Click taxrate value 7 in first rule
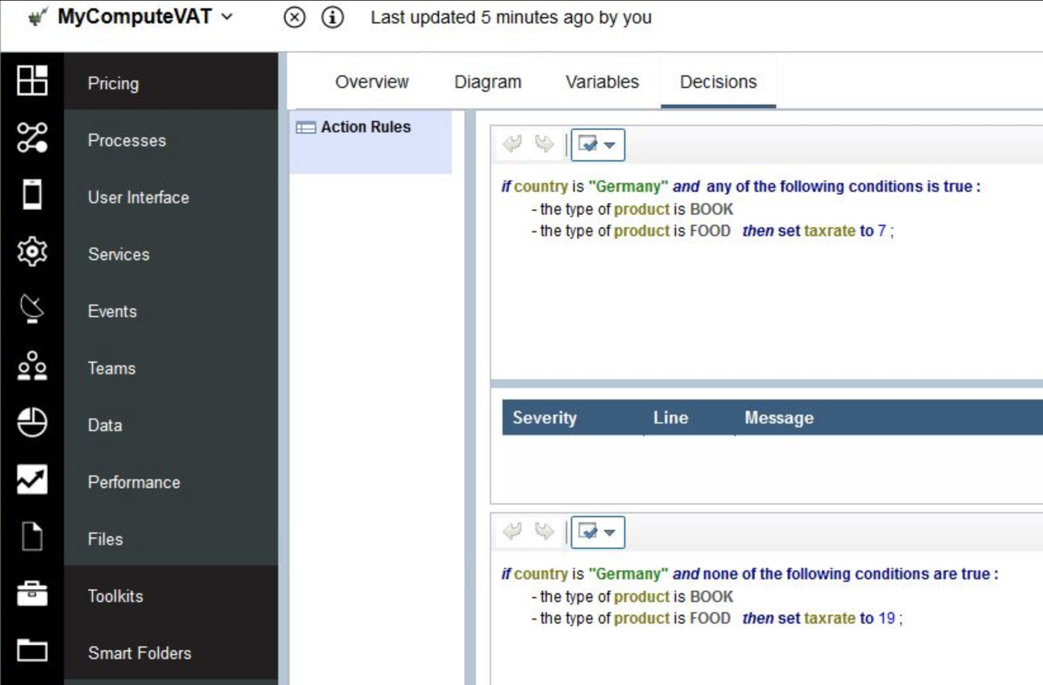 tap(881, 230)
